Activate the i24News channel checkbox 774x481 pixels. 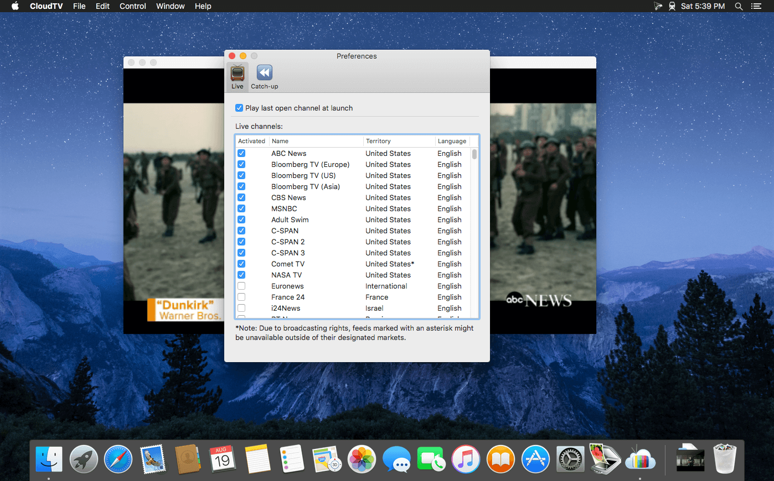click(241, 308)
